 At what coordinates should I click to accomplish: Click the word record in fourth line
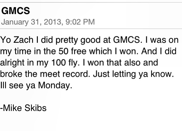pyautogui.click(x=76, y=74)
